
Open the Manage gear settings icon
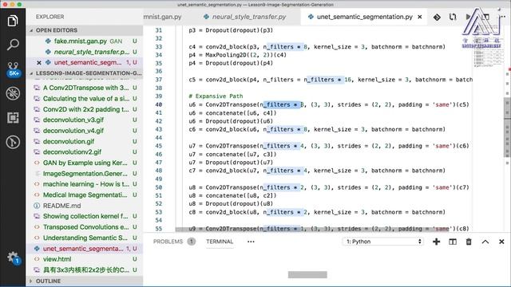click(13, 258)
